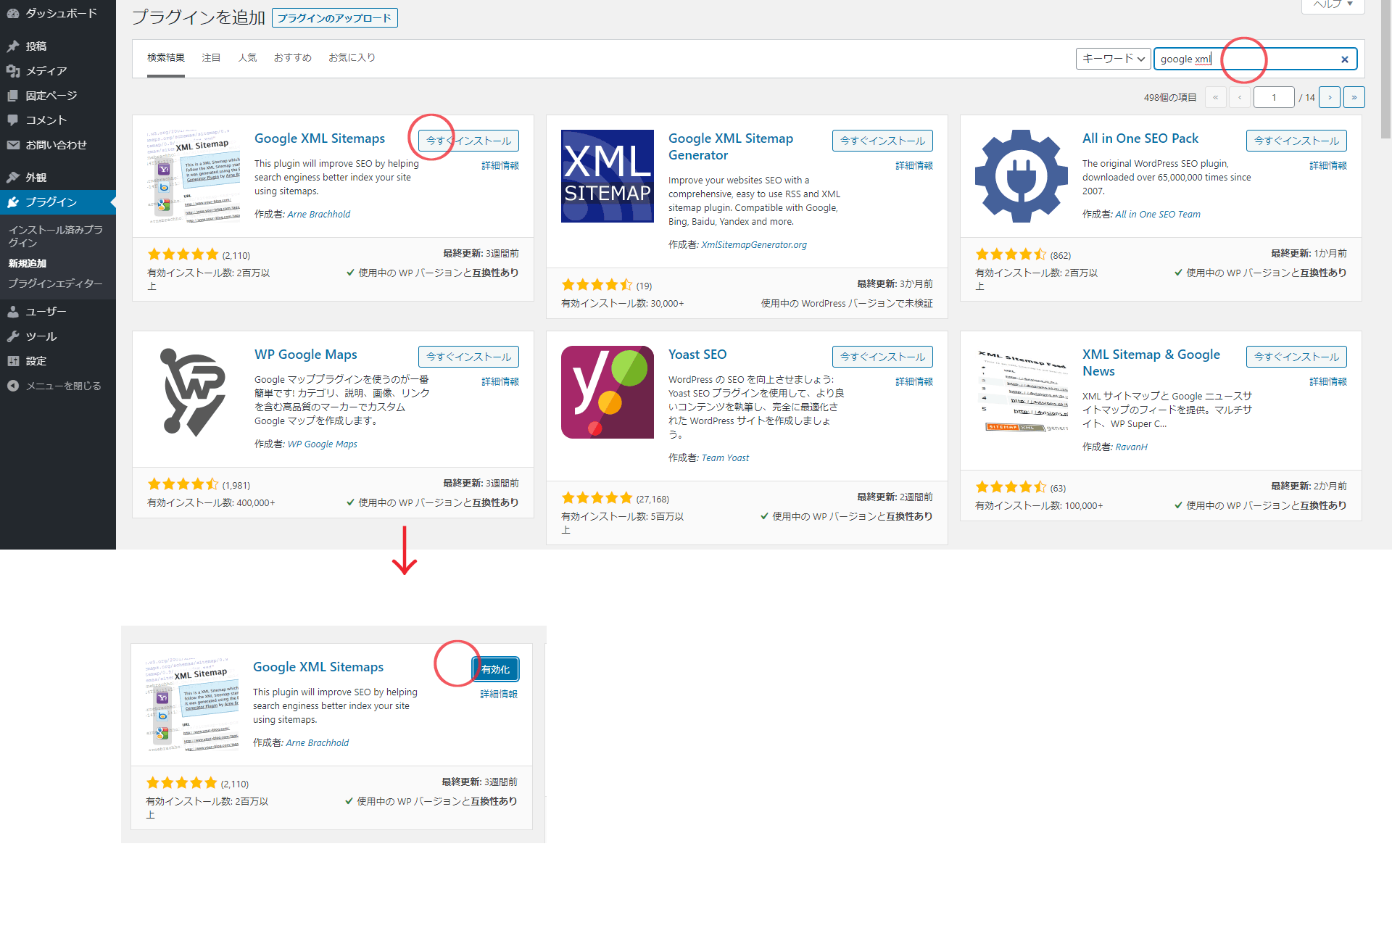Click the collapse menu arrow icon
The height and width of the screenshot is (928, 1392).
pyautogui.click(x=12, y=386)
